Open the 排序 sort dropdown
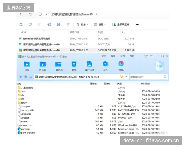Screen dimensions: 185x148 point(82,25)
